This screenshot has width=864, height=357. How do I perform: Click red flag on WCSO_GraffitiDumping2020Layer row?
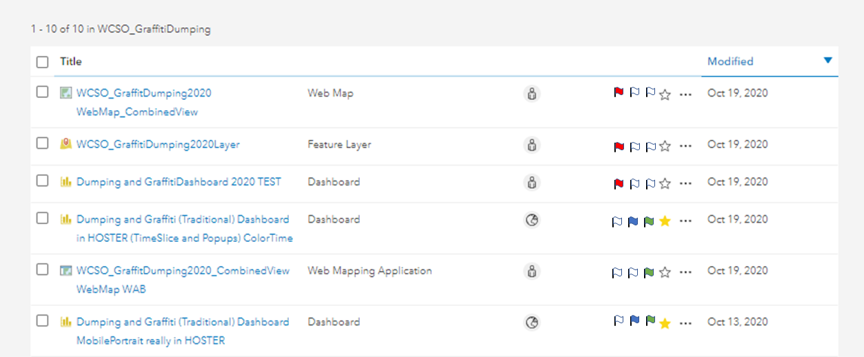click(619, 146)
